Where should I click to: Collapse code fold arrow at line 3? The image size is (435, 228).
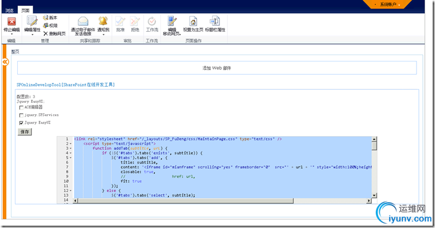[71, 148]
